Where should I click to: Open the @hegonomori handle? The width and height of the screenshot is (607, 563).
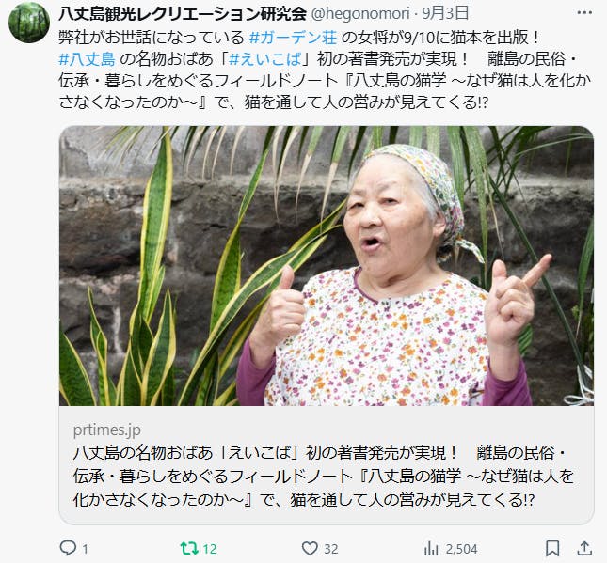(x=360, y=13)
